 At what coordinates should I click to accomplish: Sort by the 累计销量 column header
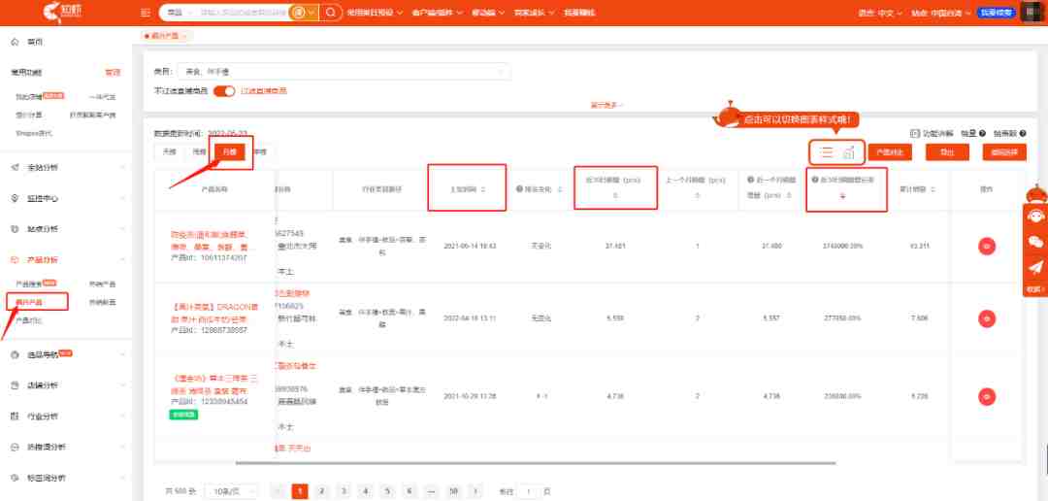click(x=916, y=190)
